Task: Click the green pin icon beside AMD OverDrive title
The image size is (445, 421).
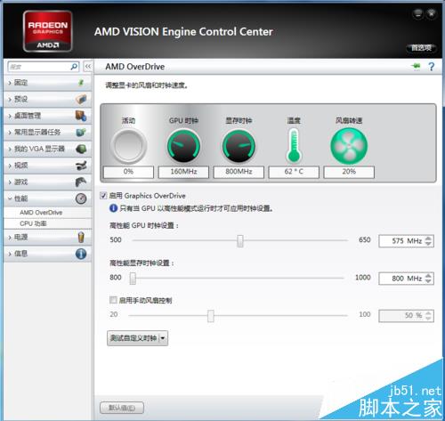Action: click(x=417, y=66)
